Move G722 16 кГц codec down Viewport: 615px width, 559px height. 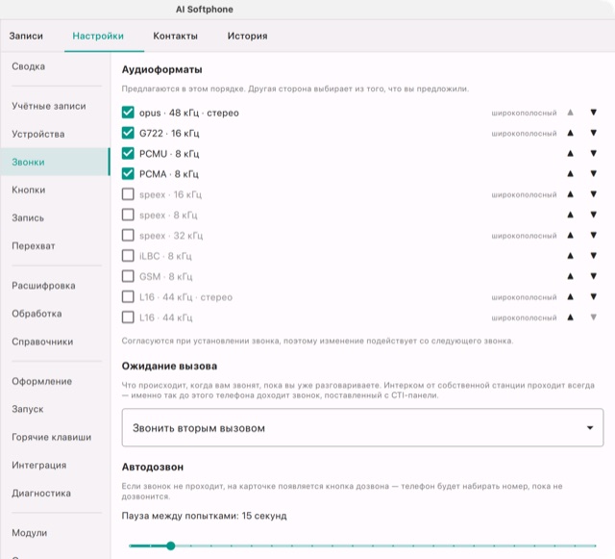tap(594, 133)
